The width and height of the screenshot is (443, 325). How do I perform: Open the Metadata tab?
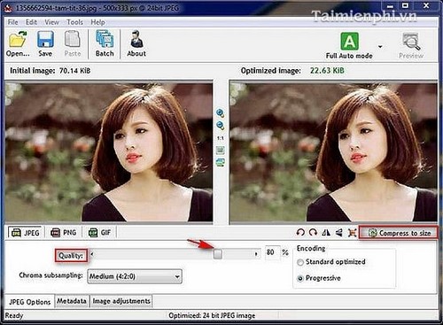tap(72, 301)
